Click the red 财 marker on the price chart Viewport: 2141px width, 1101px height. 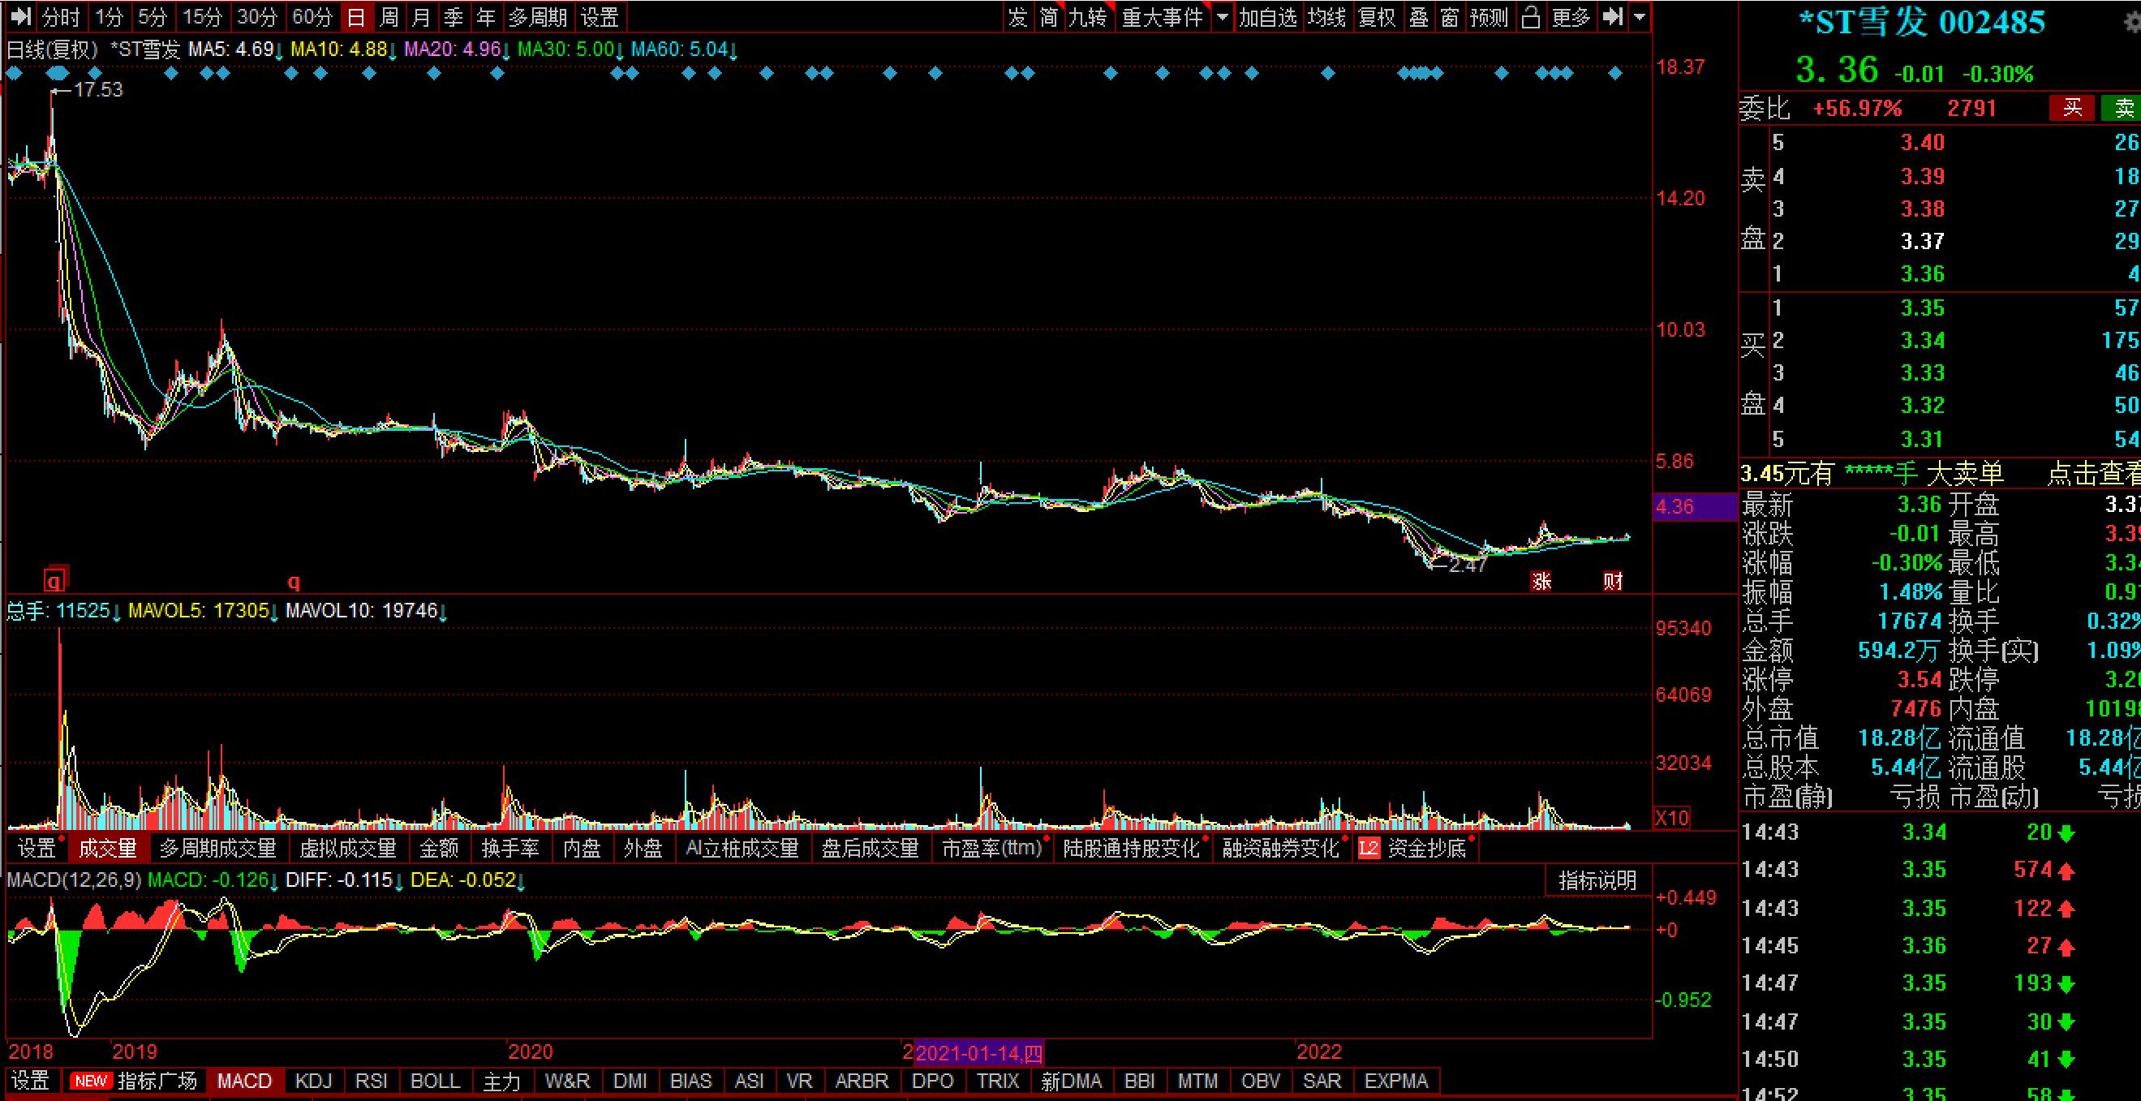coord(1613,581)
